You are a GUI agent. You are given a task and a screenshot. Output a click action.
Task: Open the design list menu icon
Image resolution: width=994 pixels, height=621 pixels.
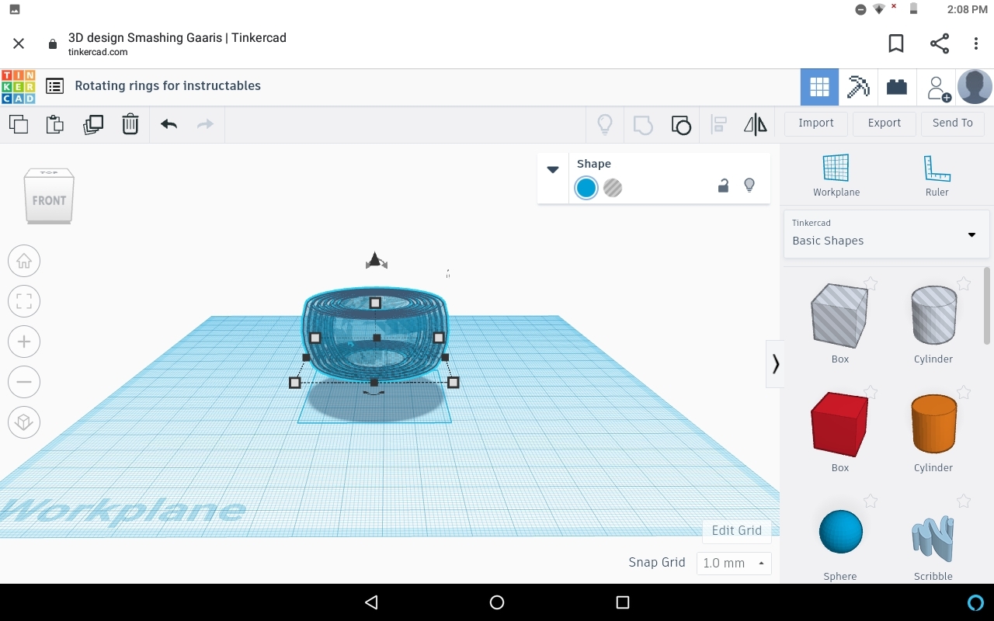54,86
